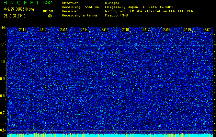The image size is (216, 137).
Task: Click the 0.9 kHz frequency label
Action: (3, 78)
